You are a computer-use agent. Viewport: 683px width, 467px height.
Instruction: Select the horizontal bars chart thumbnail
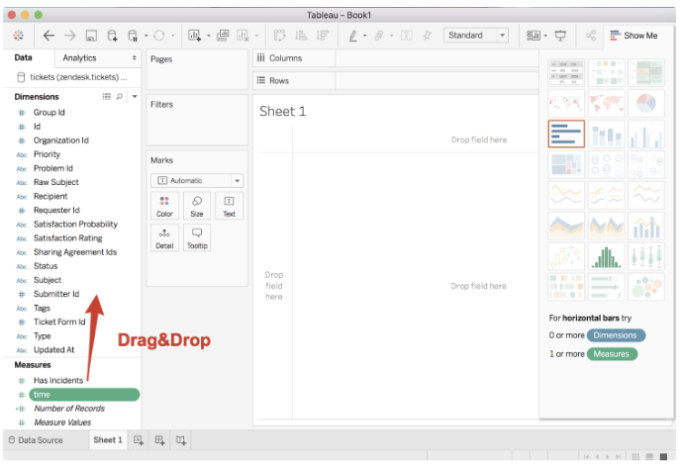tap(566, 135)
